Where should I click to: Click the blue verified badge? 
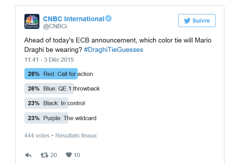coord(109,18)
